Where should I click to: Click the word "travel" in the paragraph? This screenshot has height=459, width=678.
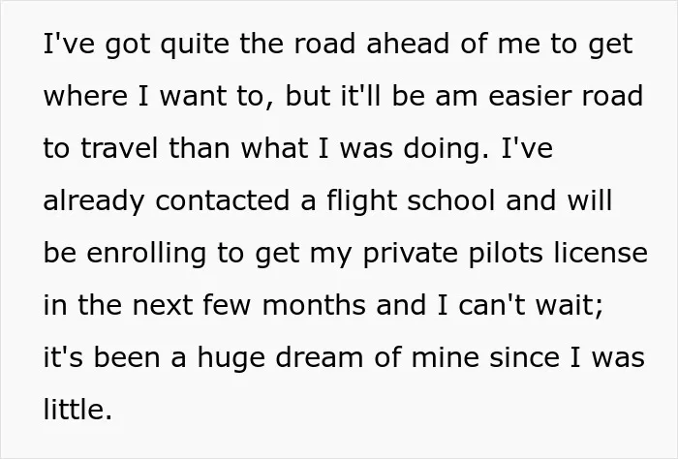pos(119,148)
